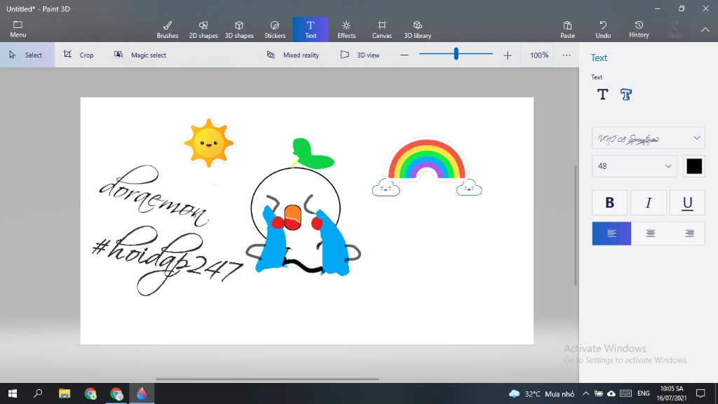Toggle 3D view
The height and width of the screenshot is (404, 718).
[x=360, y=55]
